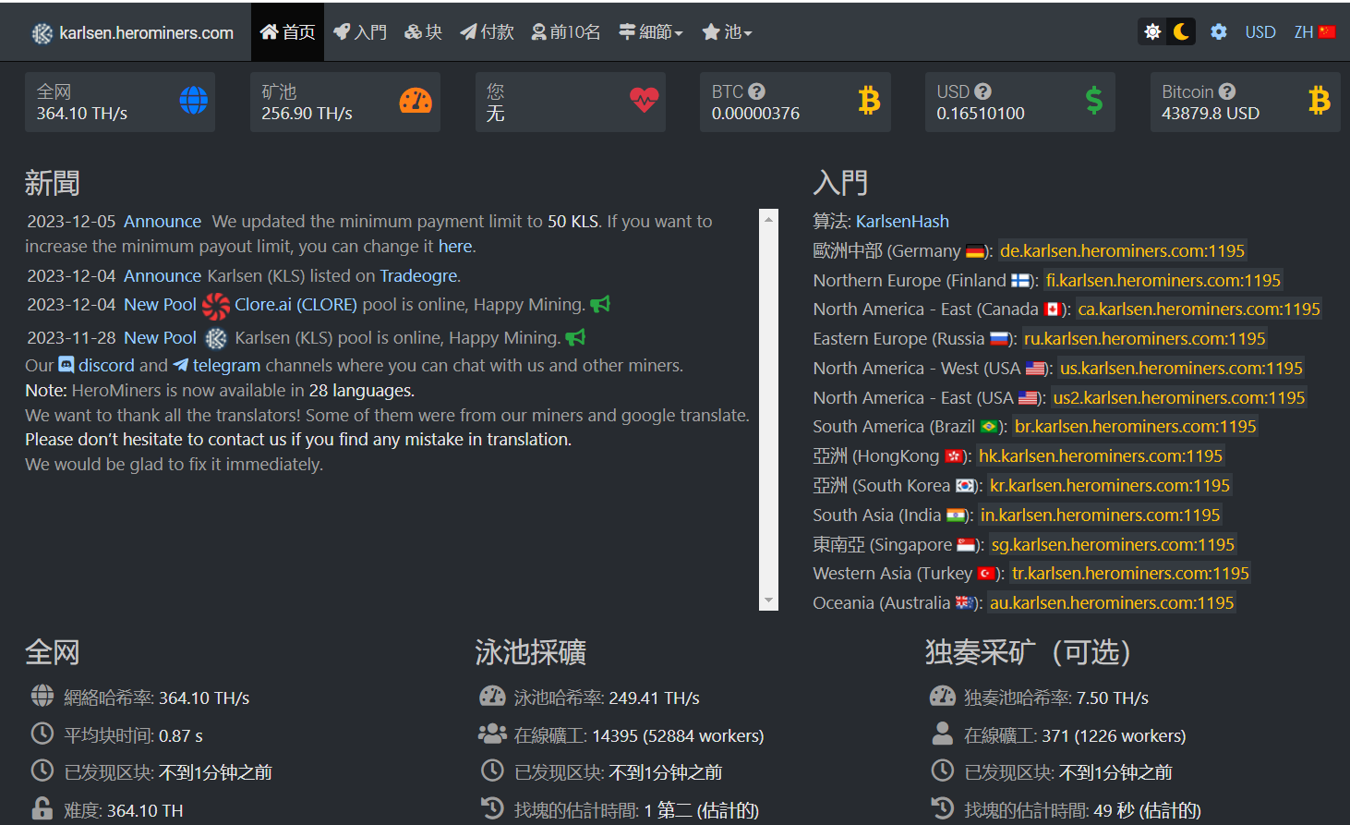Image resolution: width=1350 pixels, height=825 pixels.
Task: Click Karlsen logo icon in 2023-11-28 news
Action: pos(216,338)
